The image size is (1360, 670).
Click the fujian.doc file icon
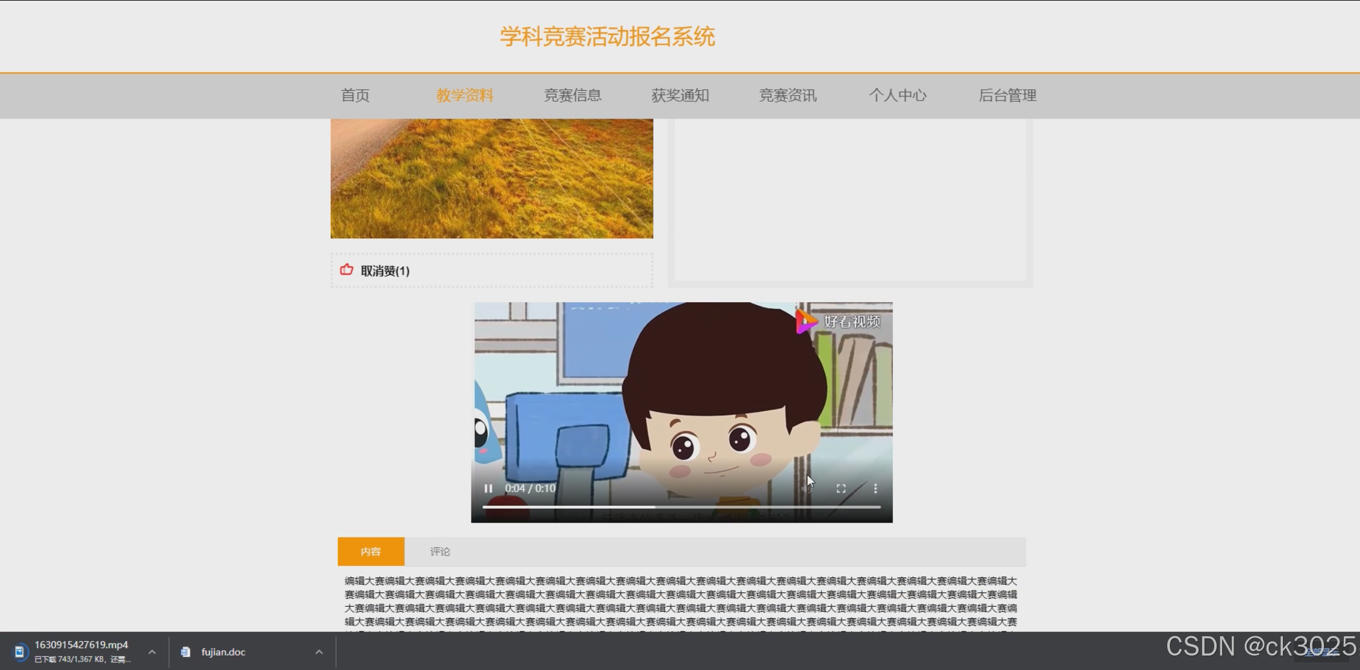(186, 652)
